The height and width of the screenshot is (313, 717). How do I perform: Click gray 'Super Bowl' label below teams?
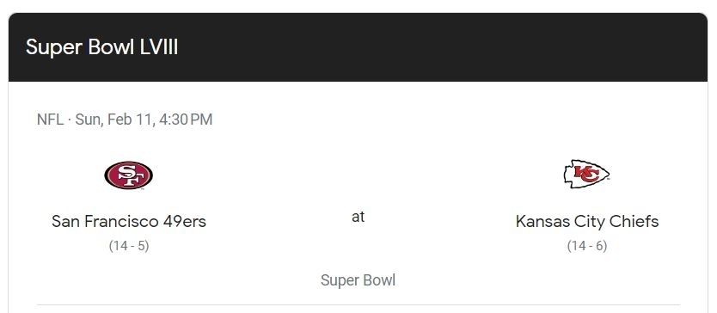point(358,280)
